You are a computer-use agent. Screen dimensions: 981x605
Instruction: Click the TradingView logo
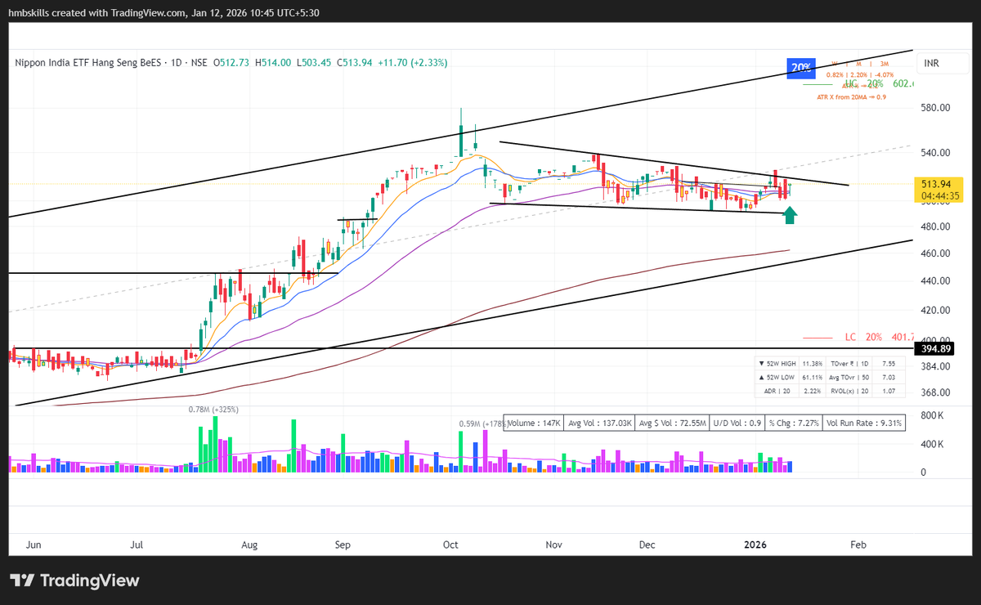74,580
